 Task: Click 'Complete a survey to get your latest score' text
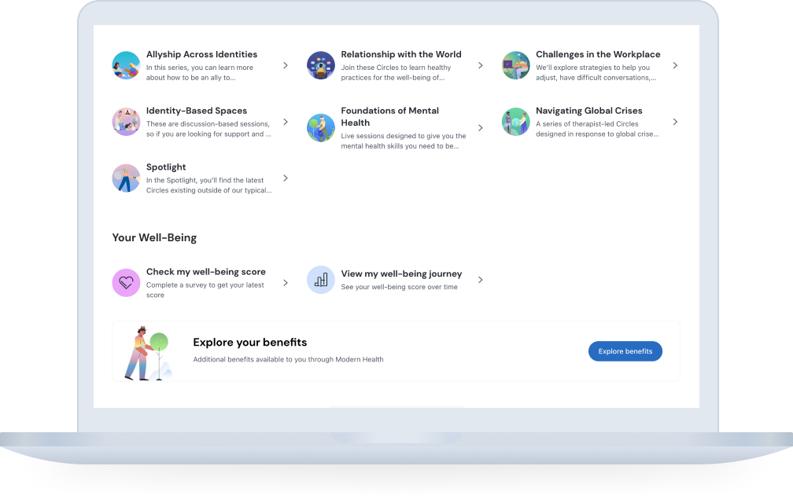click(x=205, y=290)
